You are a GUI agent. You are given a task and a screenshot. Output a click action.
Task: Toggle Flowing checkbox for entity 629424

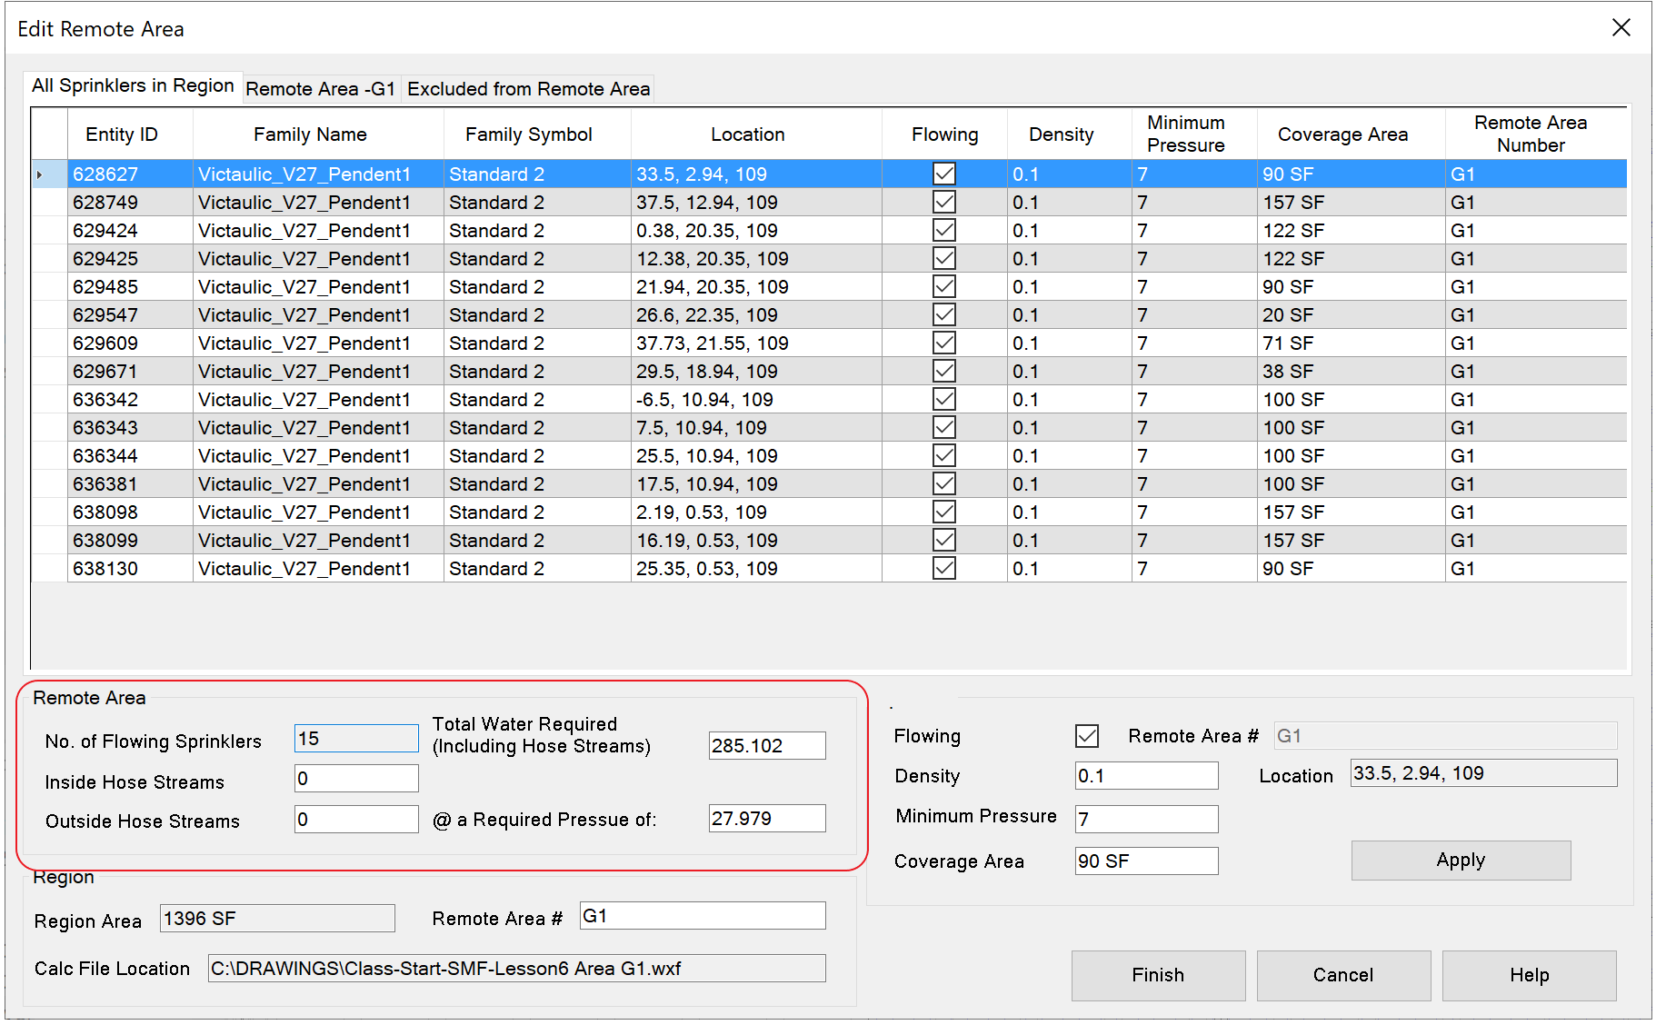944,230
